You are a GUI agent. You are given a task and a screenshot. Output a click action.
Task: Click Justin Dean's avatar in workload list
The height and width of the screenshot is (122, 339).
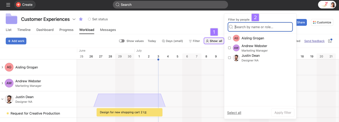(9, 99)
